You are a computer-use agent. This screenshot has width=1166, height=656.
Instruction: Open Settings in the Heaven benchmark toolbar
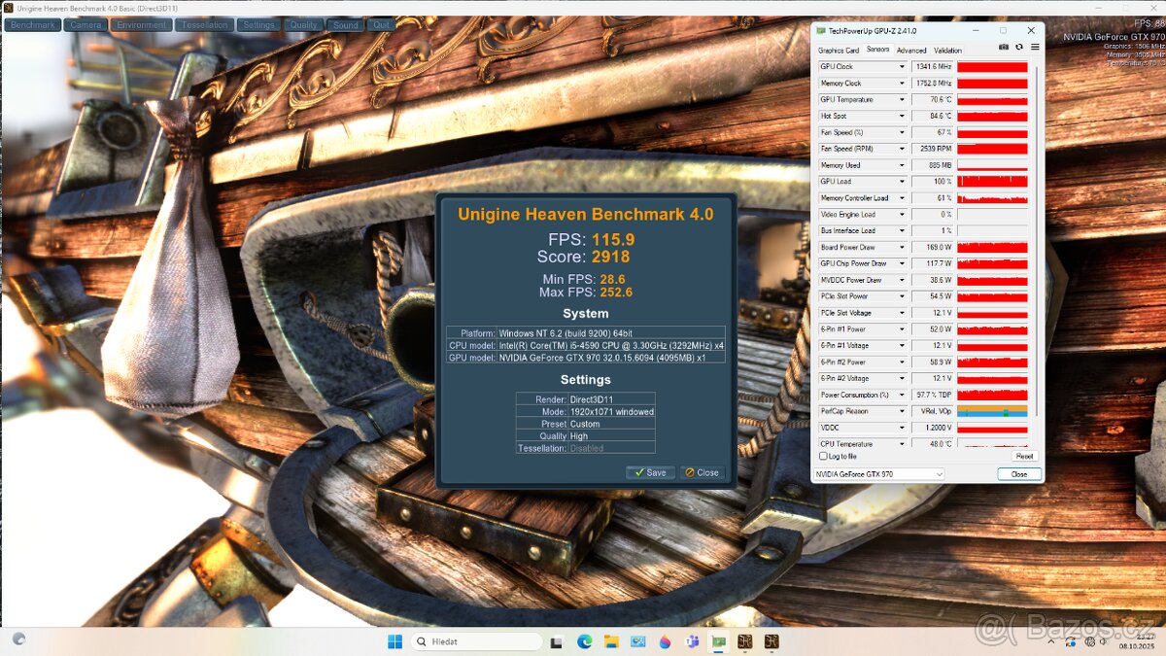click(258, 24)
